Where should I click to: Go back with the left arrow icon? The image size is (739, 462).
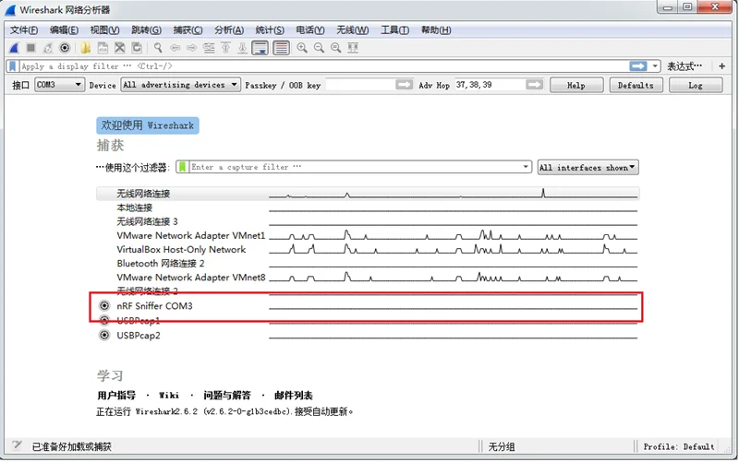pos(175,48)
